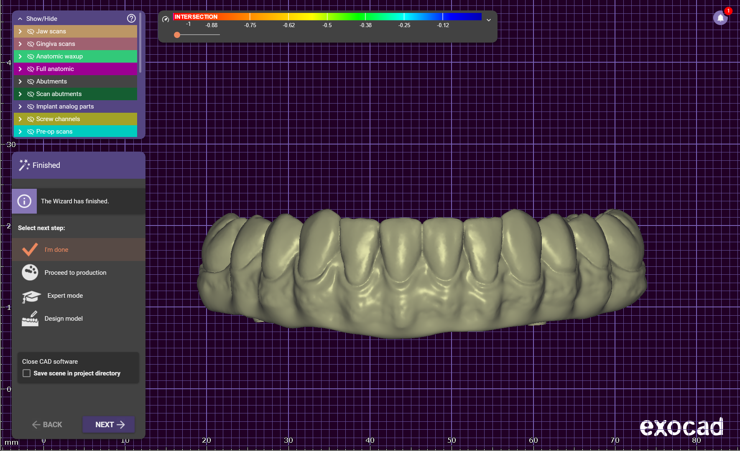740x451 pixels.
Task: Choose the Design model icon
Action: (x=30, y=319)
